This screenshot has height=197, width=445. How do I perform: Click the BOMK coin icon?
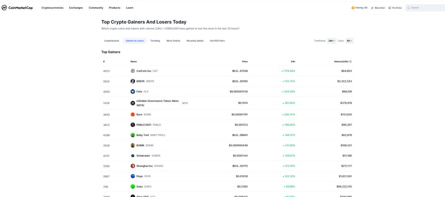[x=133, y=146]
